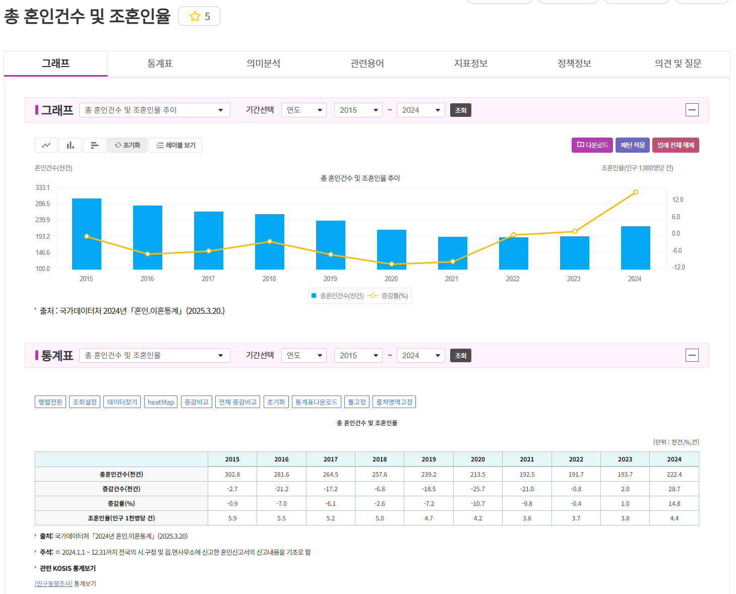Show data labels with 레이블 보기
736x594 pixels.
pyautogui.click(x=176, y=145)
